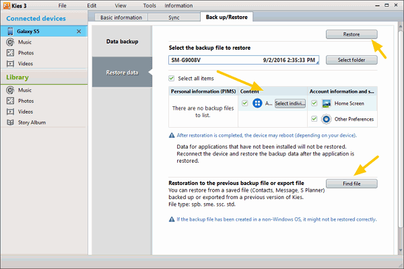Open the File menu
Viewport: 404px width, 269px height.
click(62, 5)
